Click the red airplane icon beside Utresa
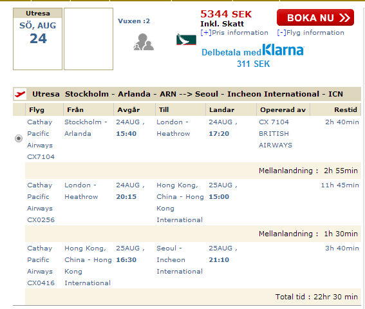 [20, 94]
